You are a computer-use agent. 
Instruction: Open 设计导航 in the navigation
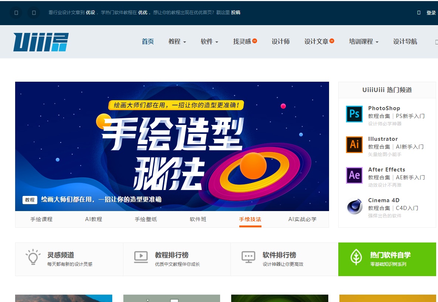tap(405, 41)
